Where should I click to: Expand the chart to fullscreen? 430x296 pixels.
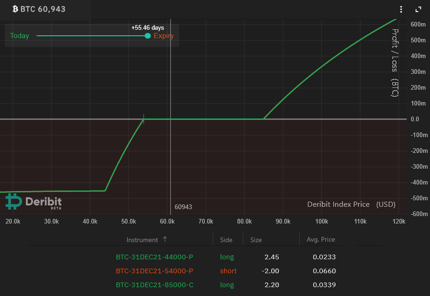[417, 9]
